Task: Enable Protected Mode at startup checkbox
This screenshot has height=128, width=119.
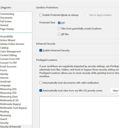Action: 41,15
